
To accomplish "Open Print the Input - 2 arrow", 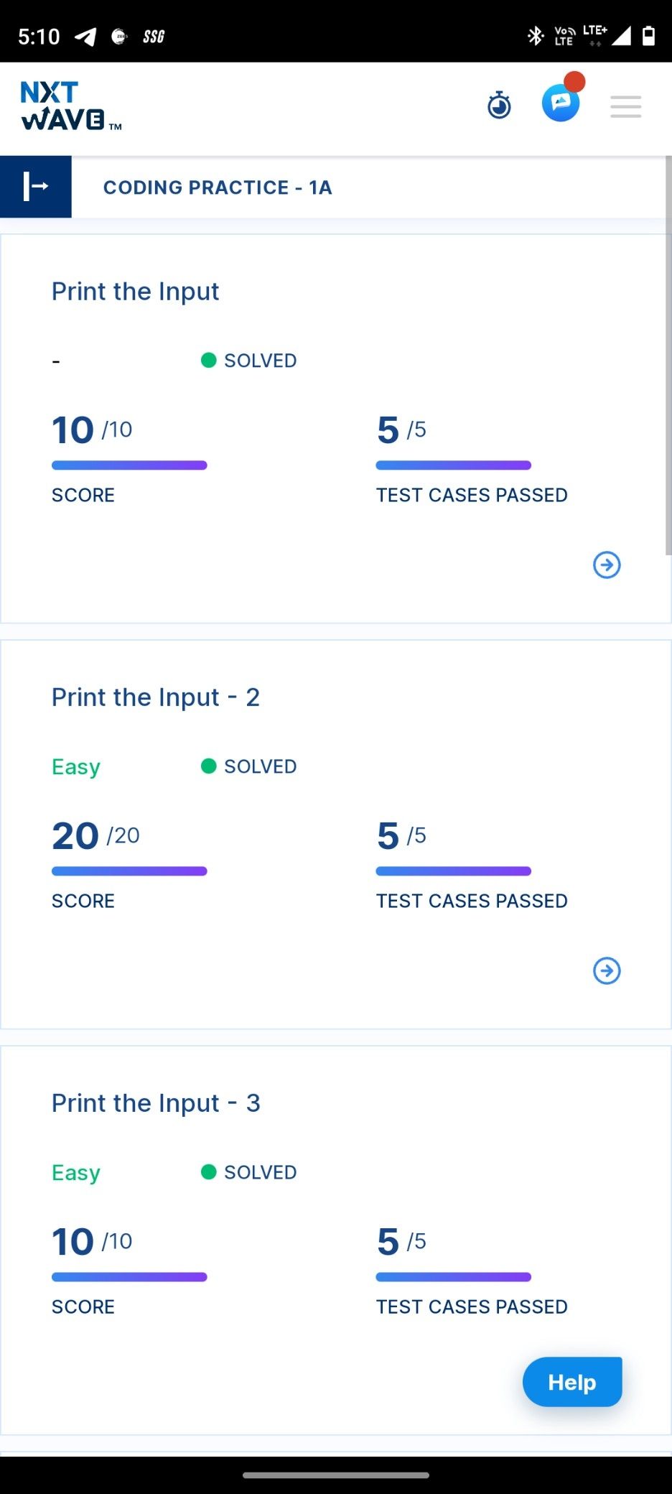I will click(607, 970).
